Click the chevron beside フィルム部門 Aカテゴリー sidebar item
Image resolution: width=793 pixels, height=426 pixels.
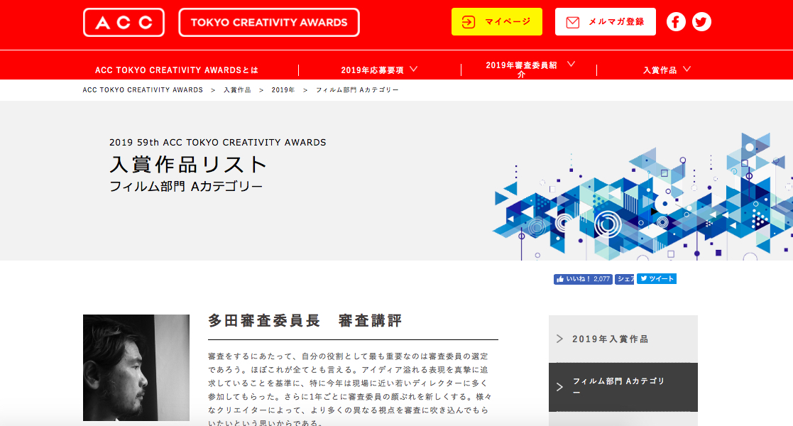pos(560,387)
